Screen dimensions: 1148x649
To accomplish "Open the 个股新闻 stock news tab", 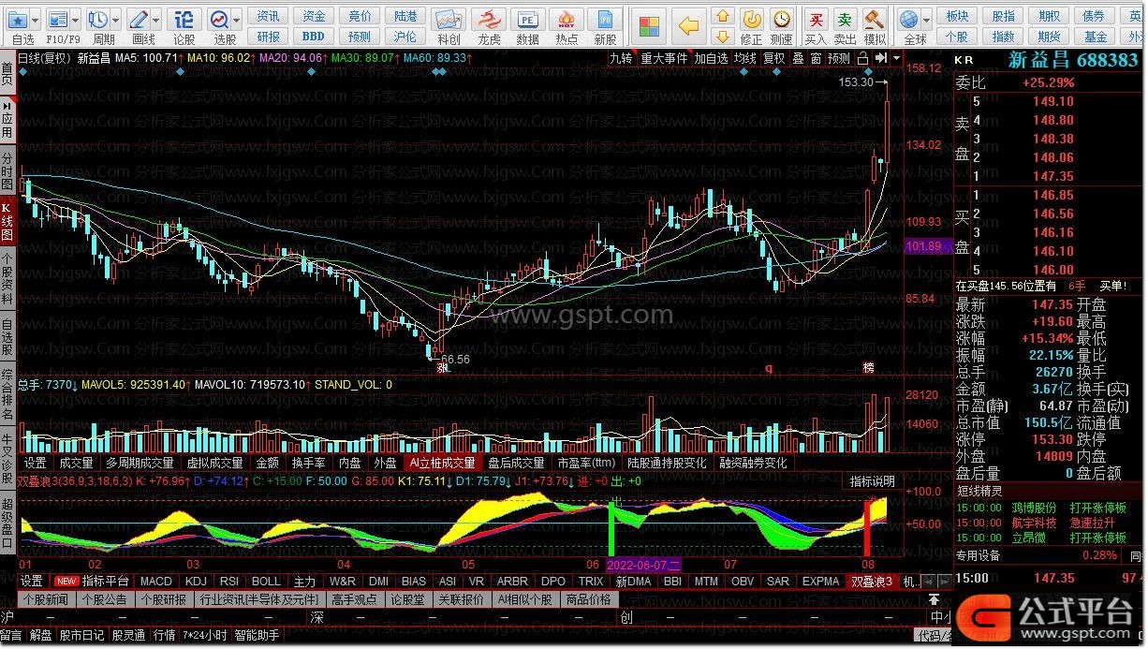I will coord(46,599).
